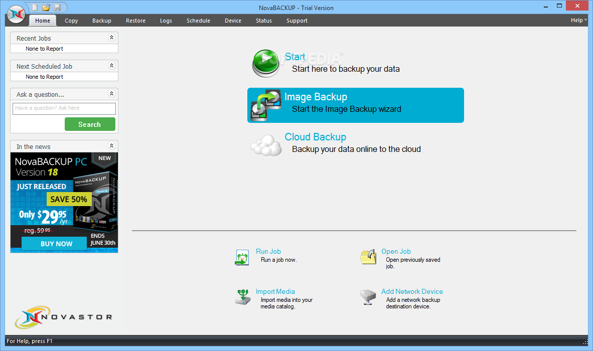Click the Run Job clock icon

(242, 258)
